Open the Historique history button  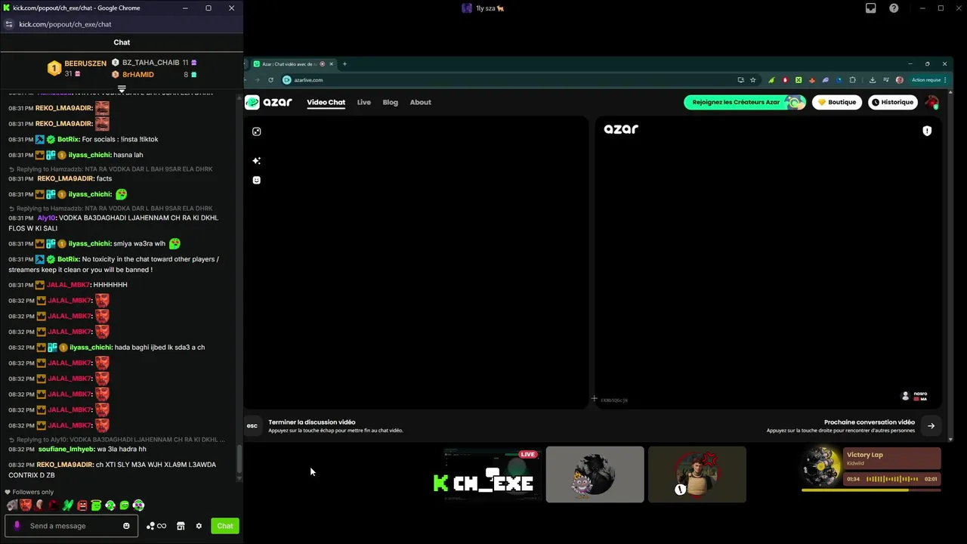pyautogui.click(x=892, y=102)
